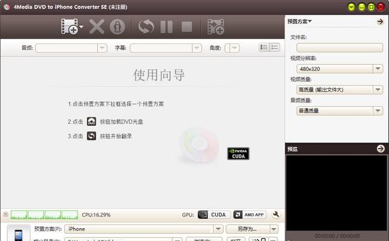This screenshot has height=241, width=389.
Task: Expand the 预置方案 panel header menu
Action: [x=300, y=21]
